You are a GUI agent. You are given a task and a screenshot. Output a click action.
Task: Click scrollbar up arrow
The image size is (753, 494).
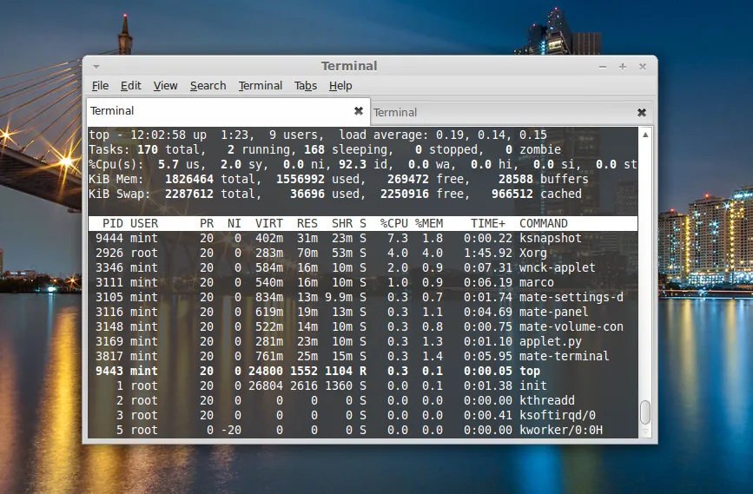point(645,135)
